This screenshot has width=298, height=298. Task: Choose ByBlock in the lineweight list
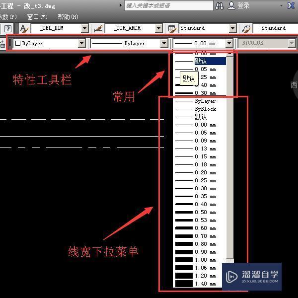pyautogui.click(x=201, y=109)
